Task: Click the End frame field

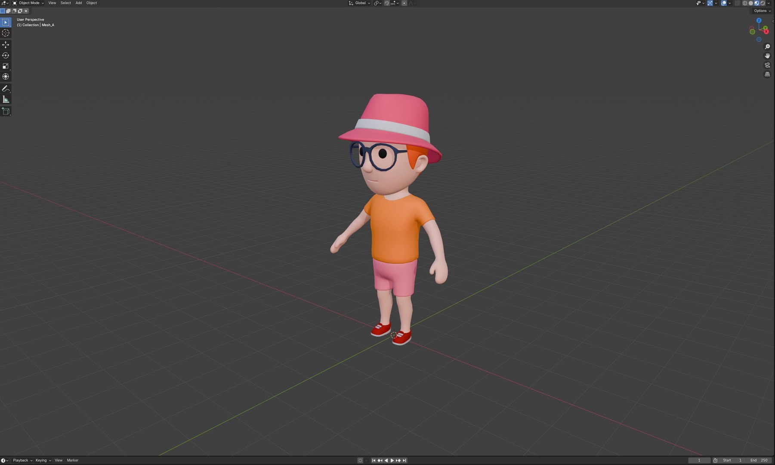Action: coord(759,460)
